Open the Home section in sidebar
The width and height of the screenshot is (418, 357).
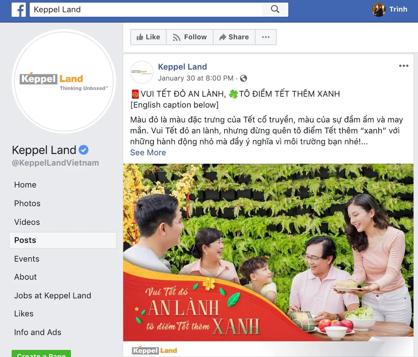(x=25, y=185)
